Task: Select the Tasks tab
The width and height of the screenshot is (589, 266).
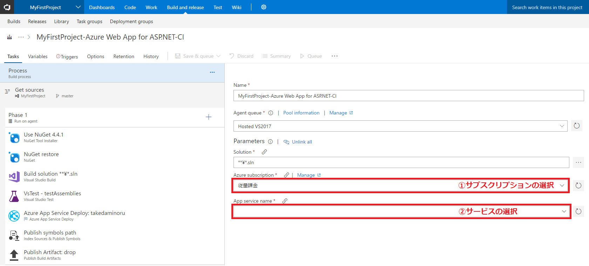Action: pos(13,56)
